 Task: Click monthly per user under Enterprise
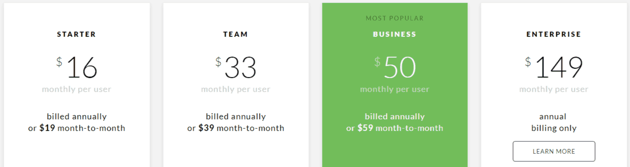pos(554,89)
